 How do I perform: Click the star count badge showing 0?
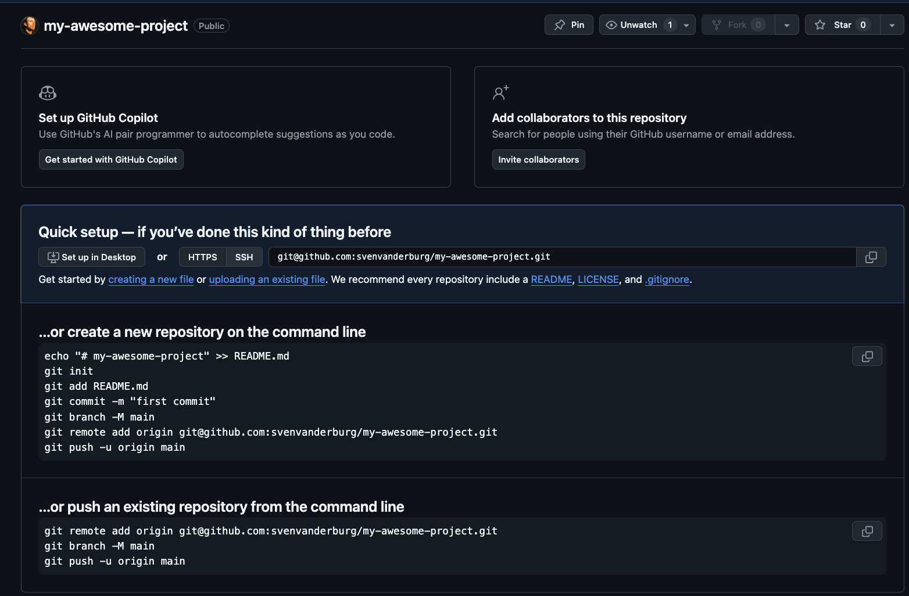tap(863, 25)
